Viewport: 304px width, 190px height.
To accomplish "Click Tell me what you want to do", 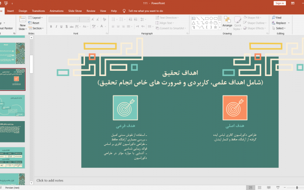I will (143, 11).
